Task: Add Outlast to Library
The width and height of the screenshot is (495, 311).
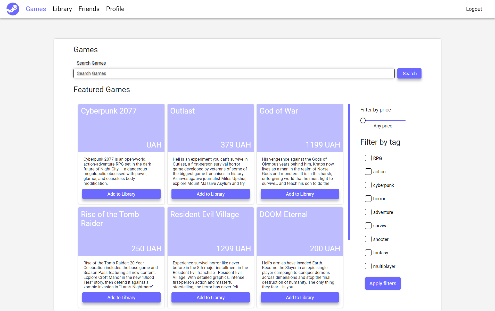Action: click(x=210, y=194)
